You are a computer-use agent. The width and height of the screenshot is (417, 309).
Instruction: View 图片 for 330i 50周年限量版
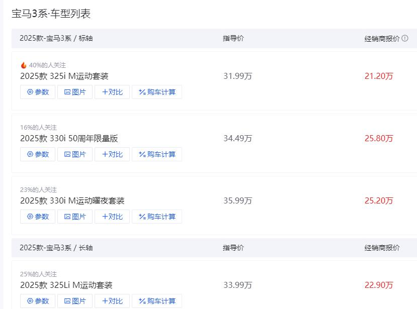[x=75, y=154]
